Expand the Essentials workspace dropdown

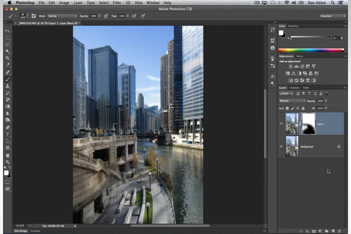pyautogui.click(x=333, y=16)
